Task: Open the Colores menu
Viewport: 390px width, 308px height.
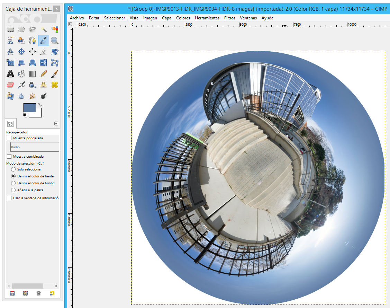Action: [183, 18]
